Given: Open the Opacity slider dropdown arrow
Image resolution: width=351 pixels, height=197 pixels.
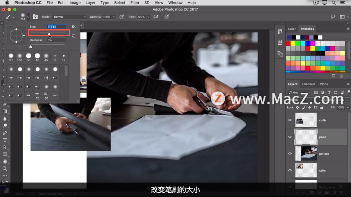Looking at the screenshot, I should click(114, 17).
